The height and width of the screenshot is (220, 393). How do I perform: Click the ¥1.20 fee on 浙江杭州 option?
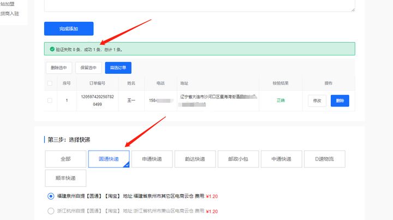tap(212, 211)
